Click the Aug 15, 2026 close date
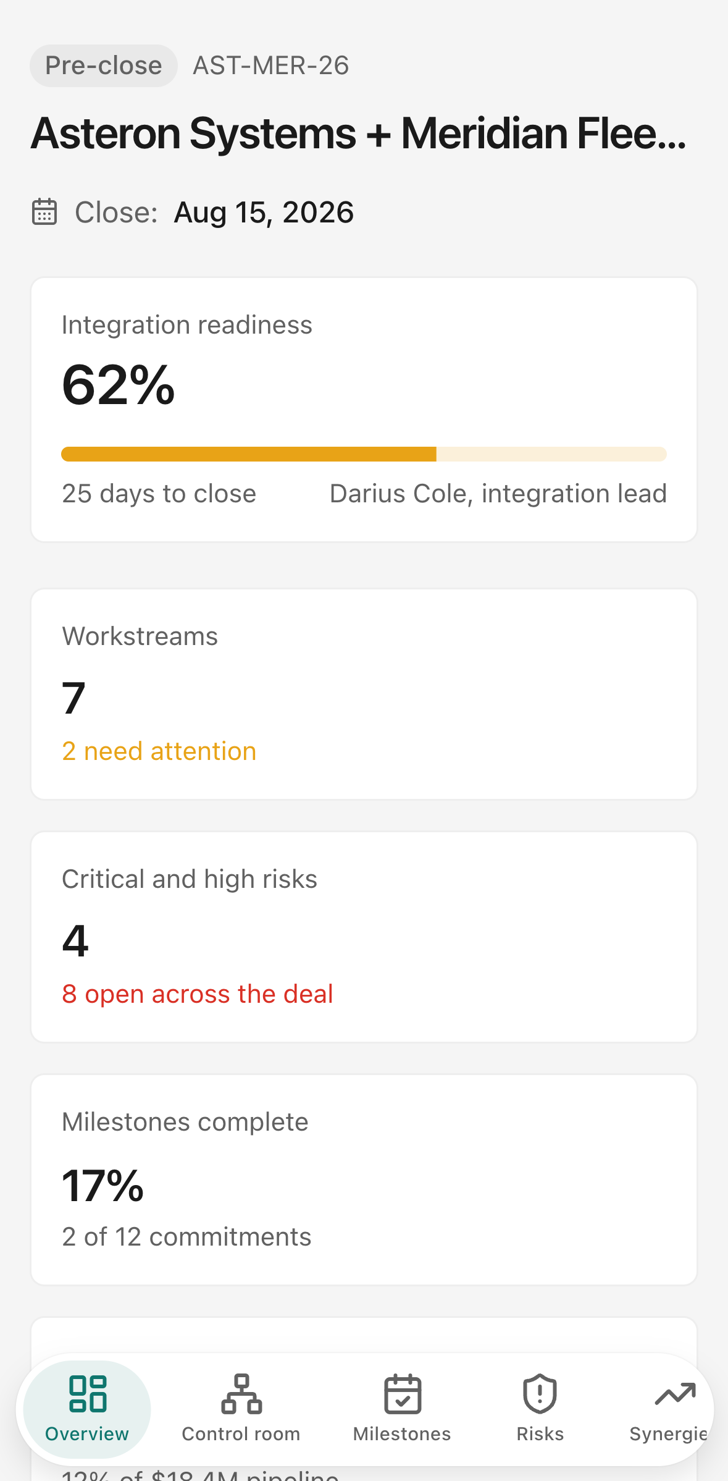Image resolution: width=728 pixels, height=1481 pixels. (x=264, y=213)
